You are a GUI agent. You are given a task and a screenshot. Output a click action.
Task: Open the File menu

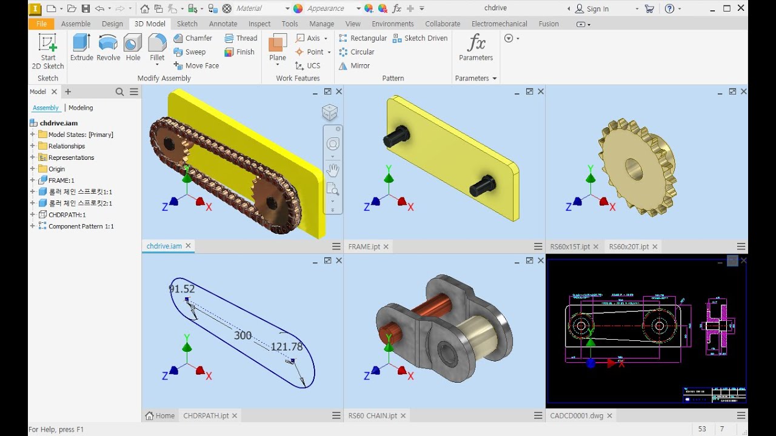[41, 24]
